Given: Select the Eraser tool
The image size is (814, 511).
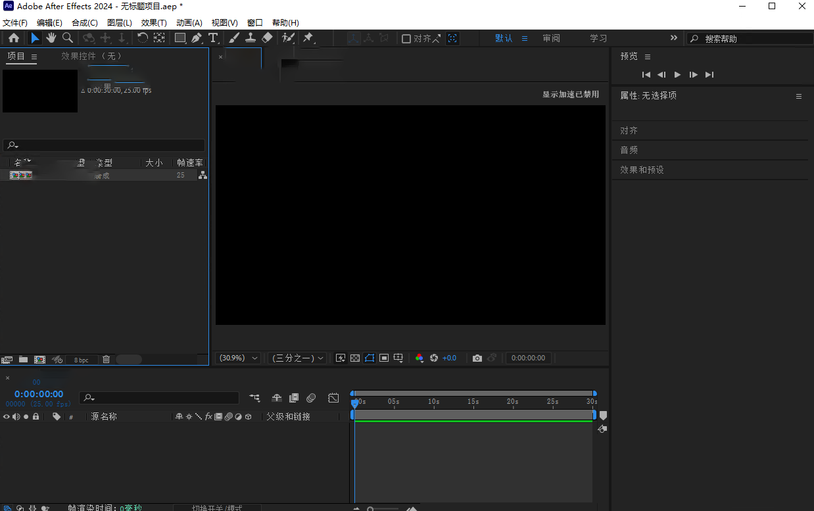Looking at the screenshot, I should coord(267,38).
